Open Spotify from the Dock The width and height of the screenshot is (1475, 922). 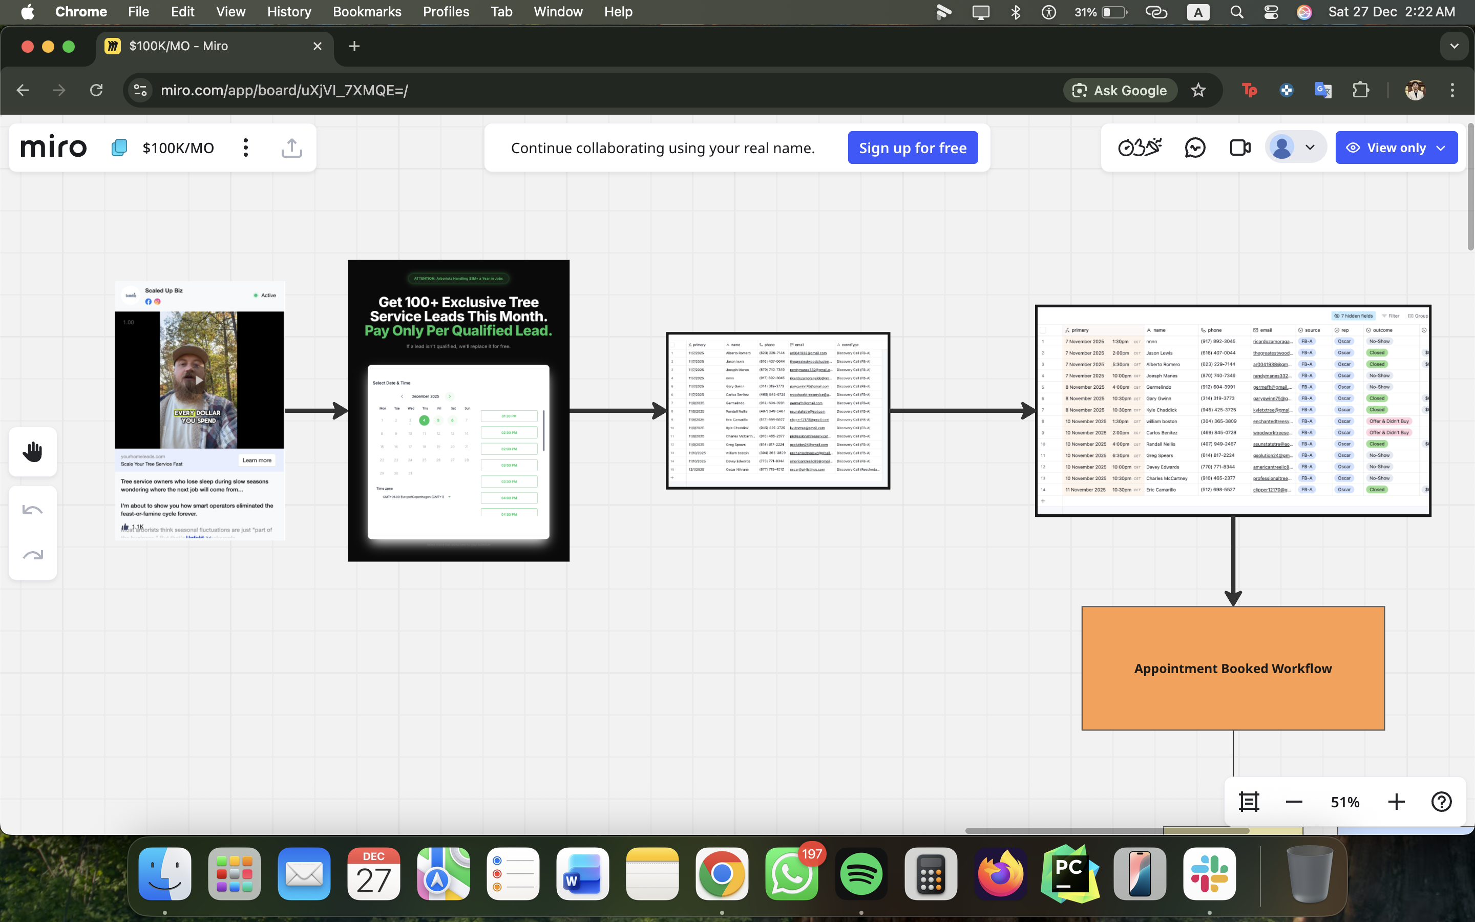click(x=861, y=874)
